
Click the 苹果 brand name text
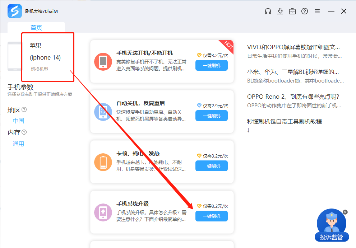[x=36, y=45]
